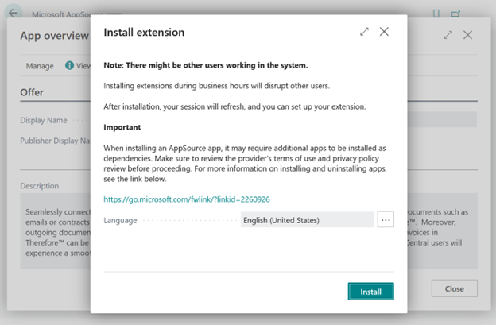Close the App overview pane with X

(x=468, y=35)
